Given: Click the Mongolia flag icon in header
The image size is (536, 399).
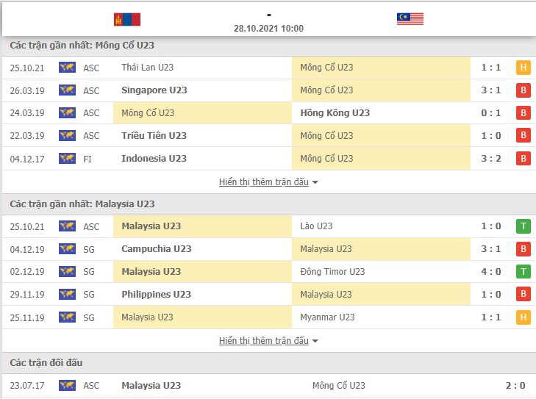Looking at the screenshot, I should tap(127, 19).
